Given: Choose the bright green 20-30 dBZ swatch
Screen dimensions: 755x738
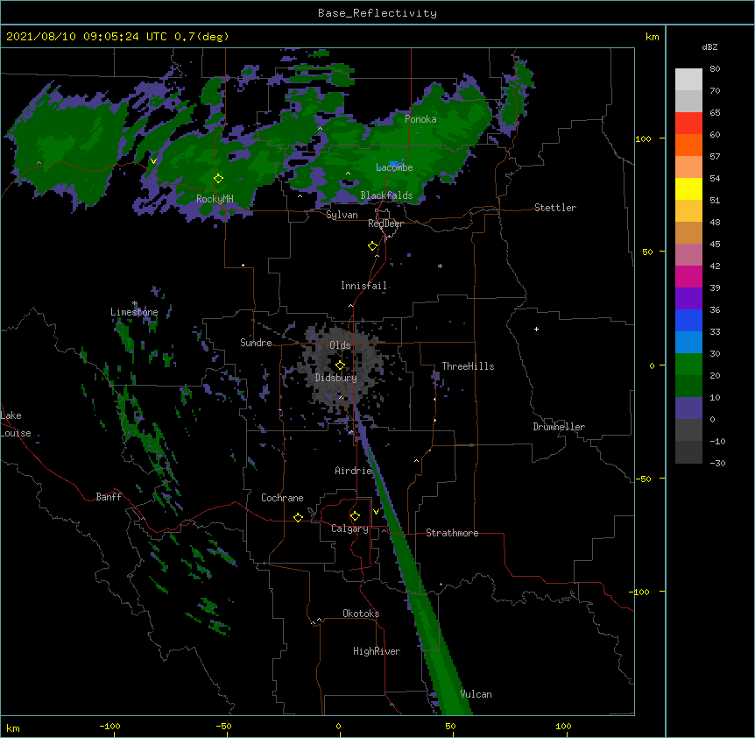Looking at the screenshot, I should 688,365.
